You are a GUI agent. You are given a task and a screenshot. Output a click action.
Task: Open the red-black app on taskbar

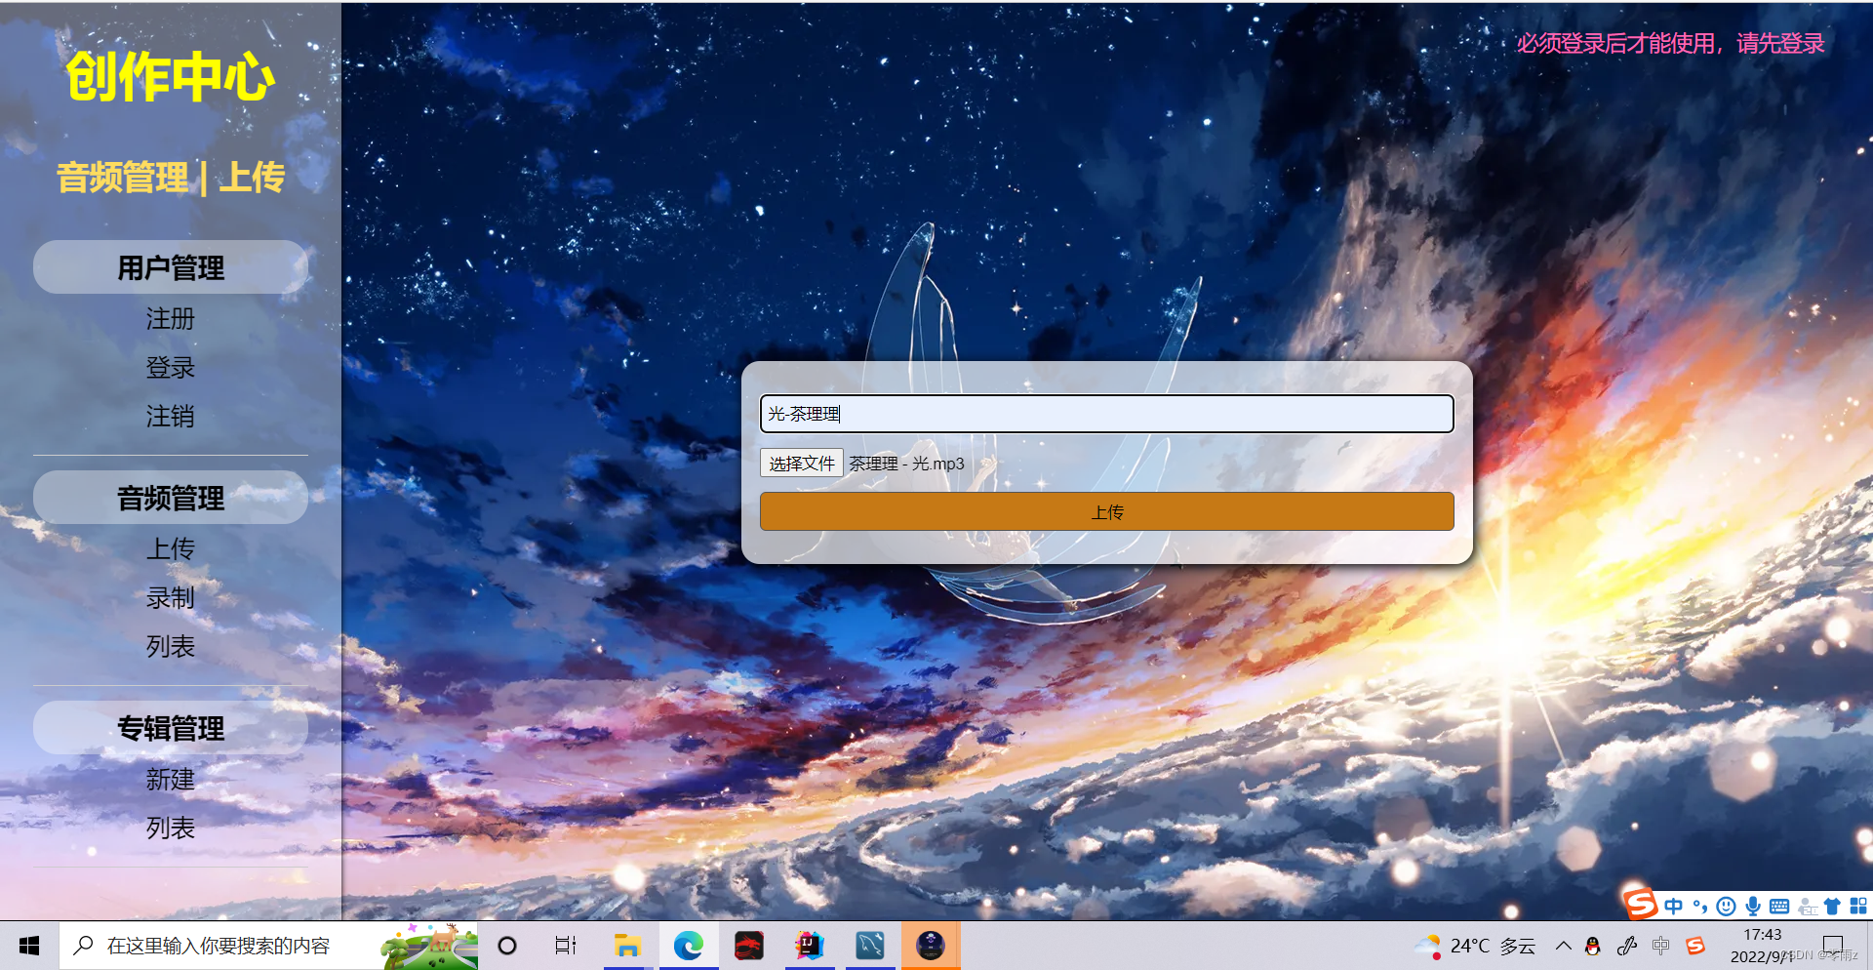749,946
